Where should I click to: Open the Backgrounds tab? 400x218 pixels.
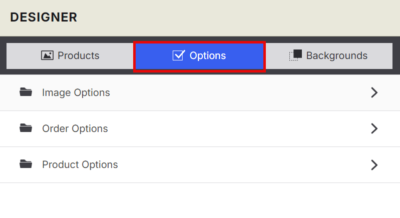pos(328,56)
